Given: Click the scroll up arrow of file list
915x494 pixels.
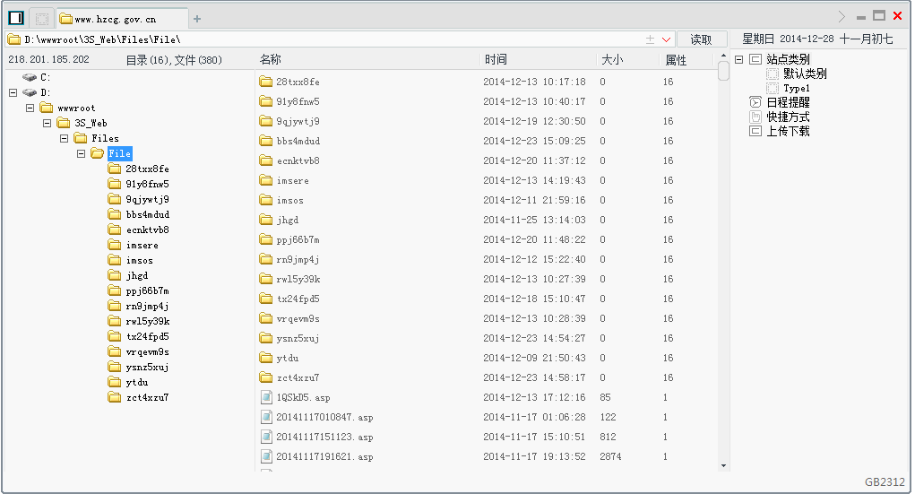Looking at the screenshot, I should click(723, 56).
